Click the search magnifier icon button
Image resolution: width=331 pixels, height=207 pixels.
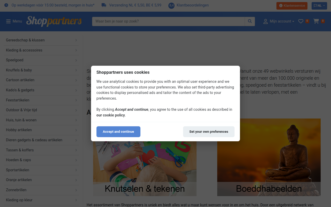250,21
